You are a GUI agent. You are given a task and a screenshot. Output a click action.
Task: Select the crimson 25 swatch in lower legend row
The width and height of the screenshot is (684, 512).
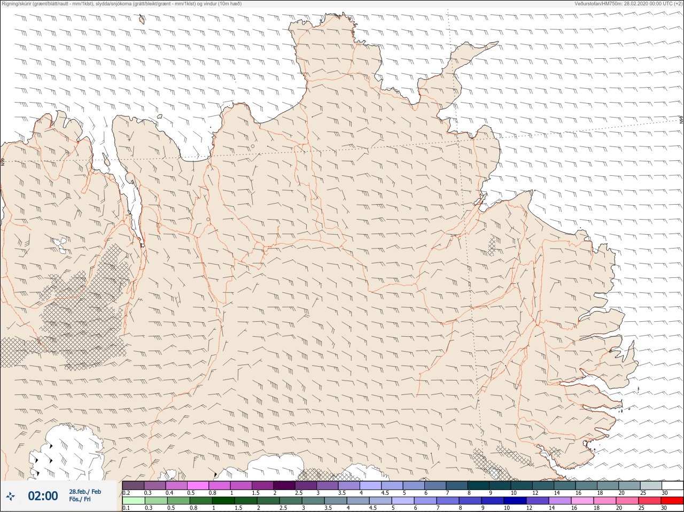point(650,501)
